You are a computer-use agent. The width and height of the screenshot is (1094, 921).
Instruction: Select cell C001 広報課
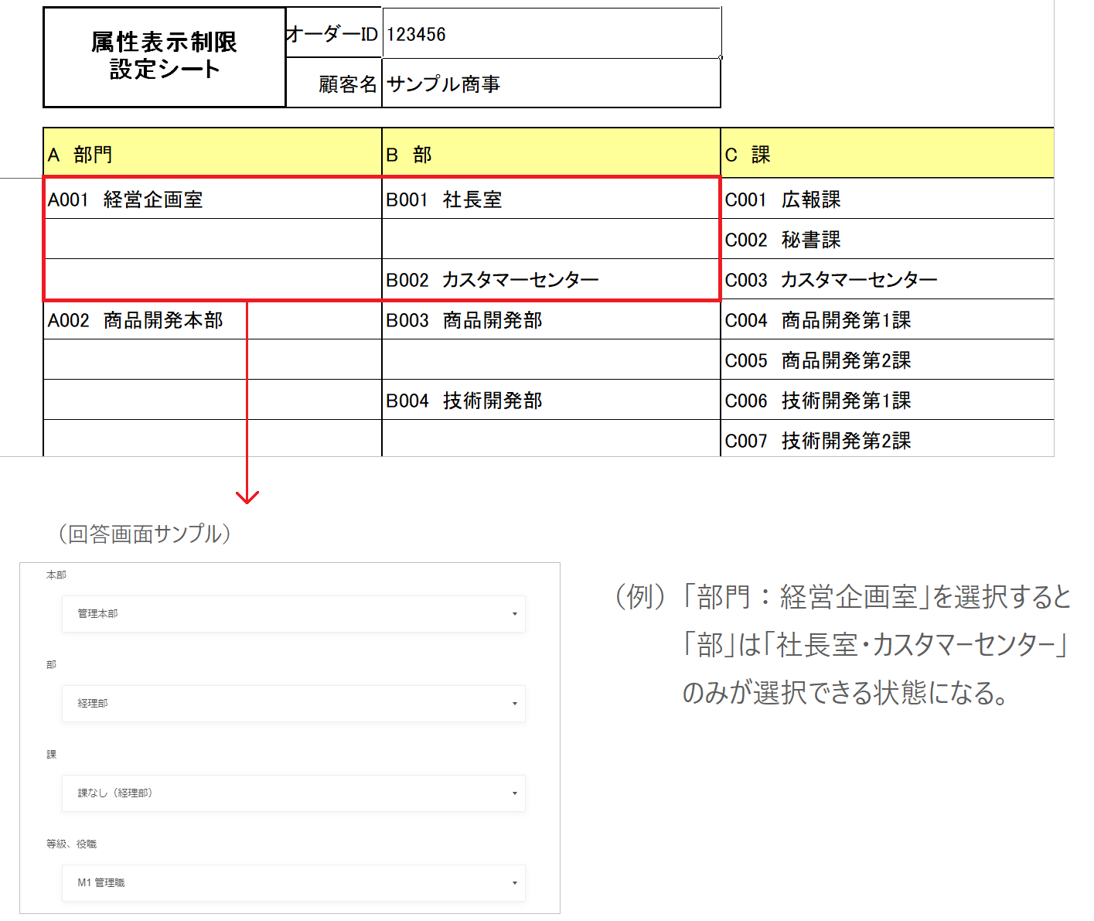click(886, 200)
